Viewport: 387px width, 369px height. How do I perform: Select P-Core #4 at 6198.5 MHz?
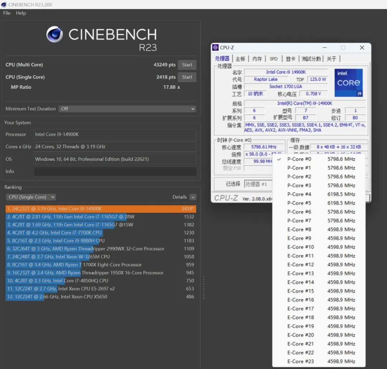319,194
